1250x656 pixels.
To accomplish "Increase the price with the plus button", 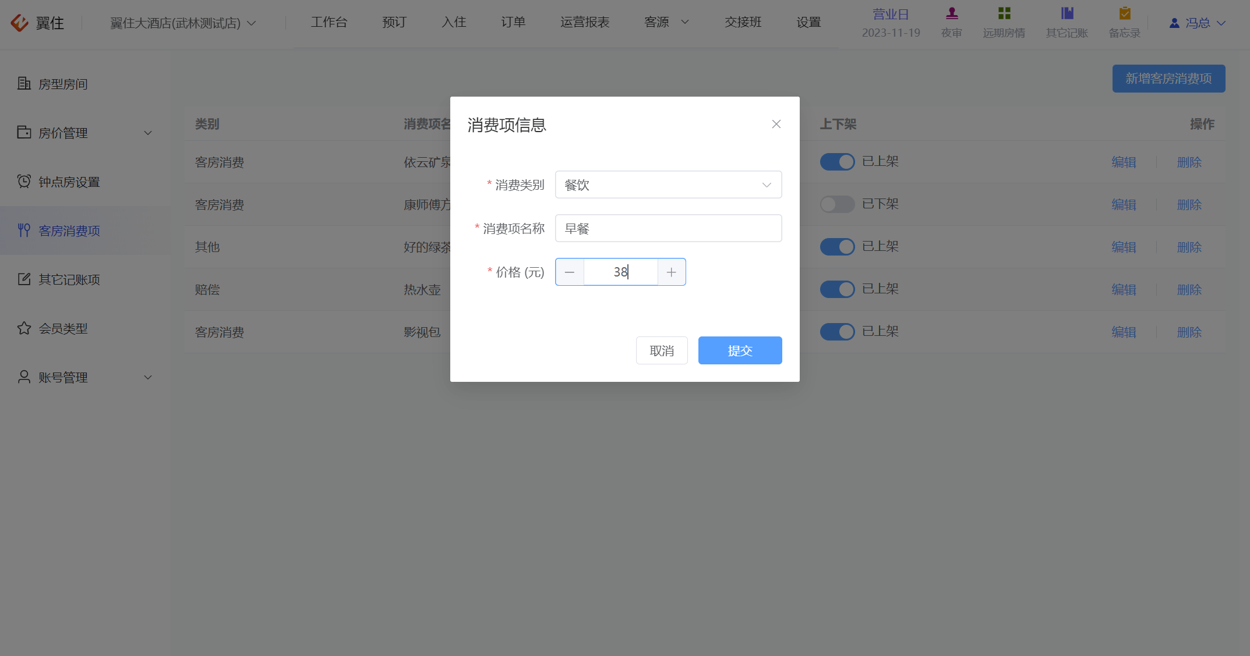I will 672,272.
